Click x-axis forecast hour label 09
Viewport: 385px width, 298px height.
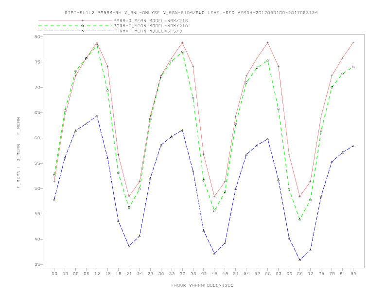click(86, 274)
